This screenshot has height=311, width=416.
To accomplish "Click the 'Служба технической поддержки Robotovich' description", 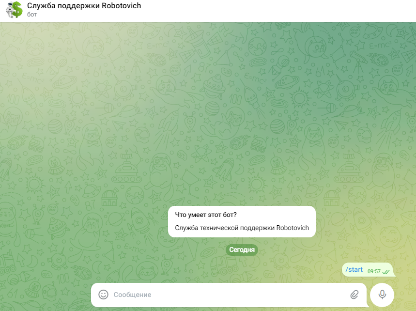I will tap(242, 228).
